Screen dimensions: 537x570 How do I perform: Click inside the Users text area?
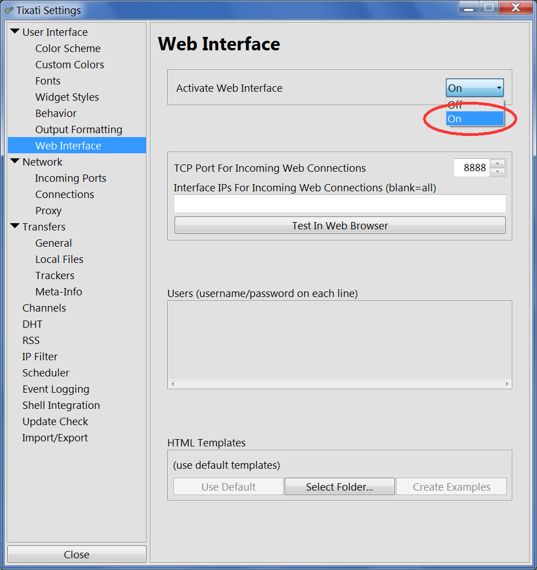(x=340, y=340)
